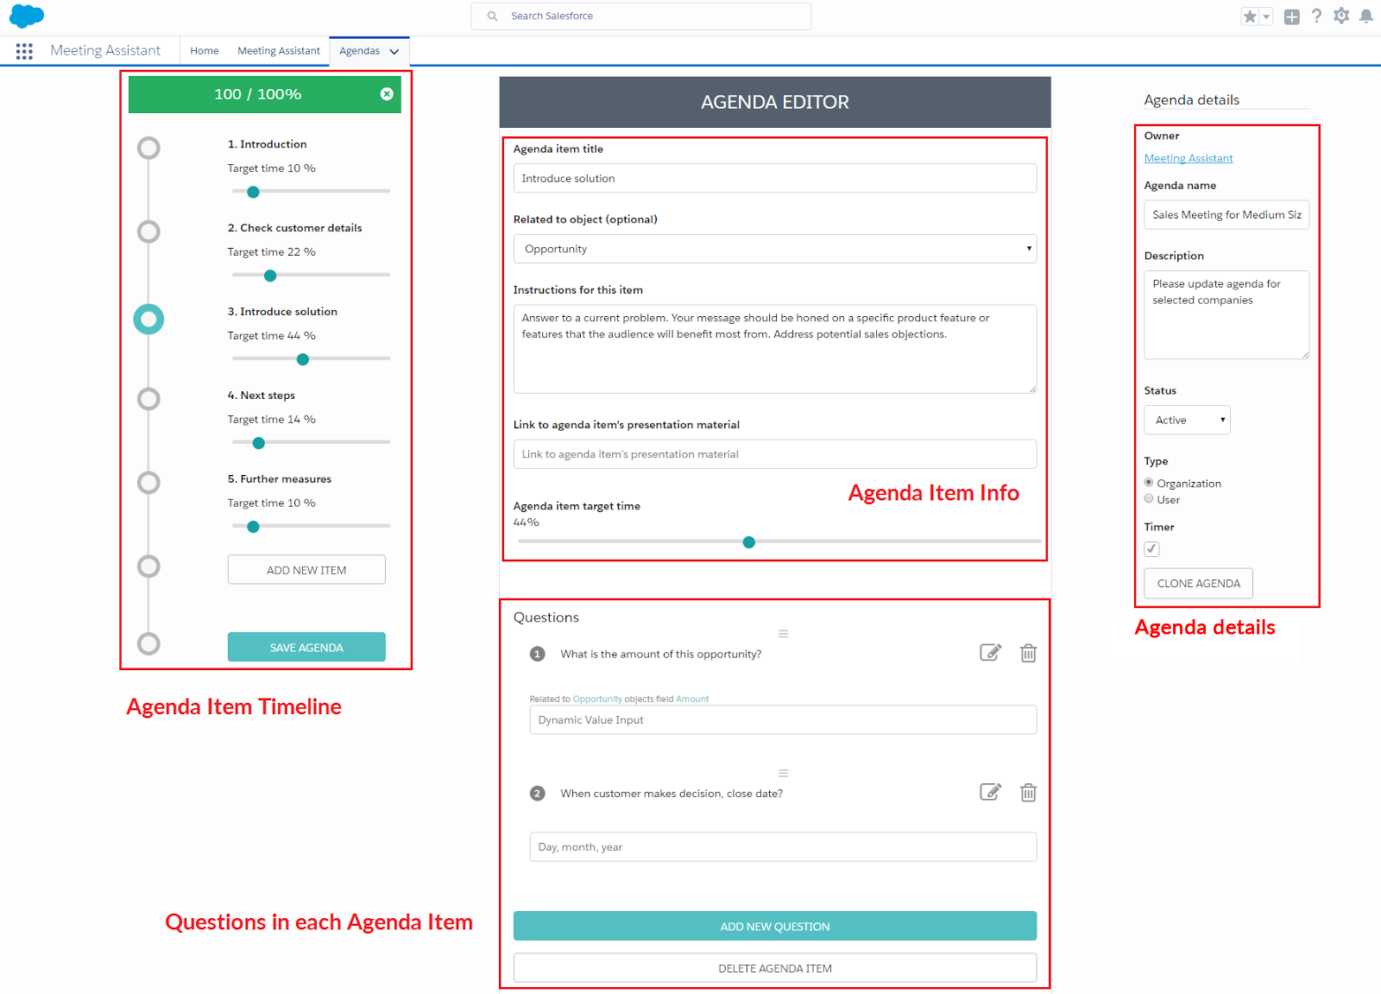Image resolution: width=1381 pixels, height=994 pixels.
Task: Select timeline circle for Introduction
Action: click(148, 148)
